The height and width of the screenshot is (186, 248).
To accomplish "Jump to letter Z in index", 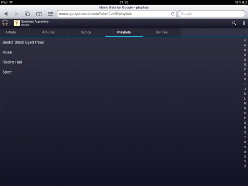I will coord(245,166).
